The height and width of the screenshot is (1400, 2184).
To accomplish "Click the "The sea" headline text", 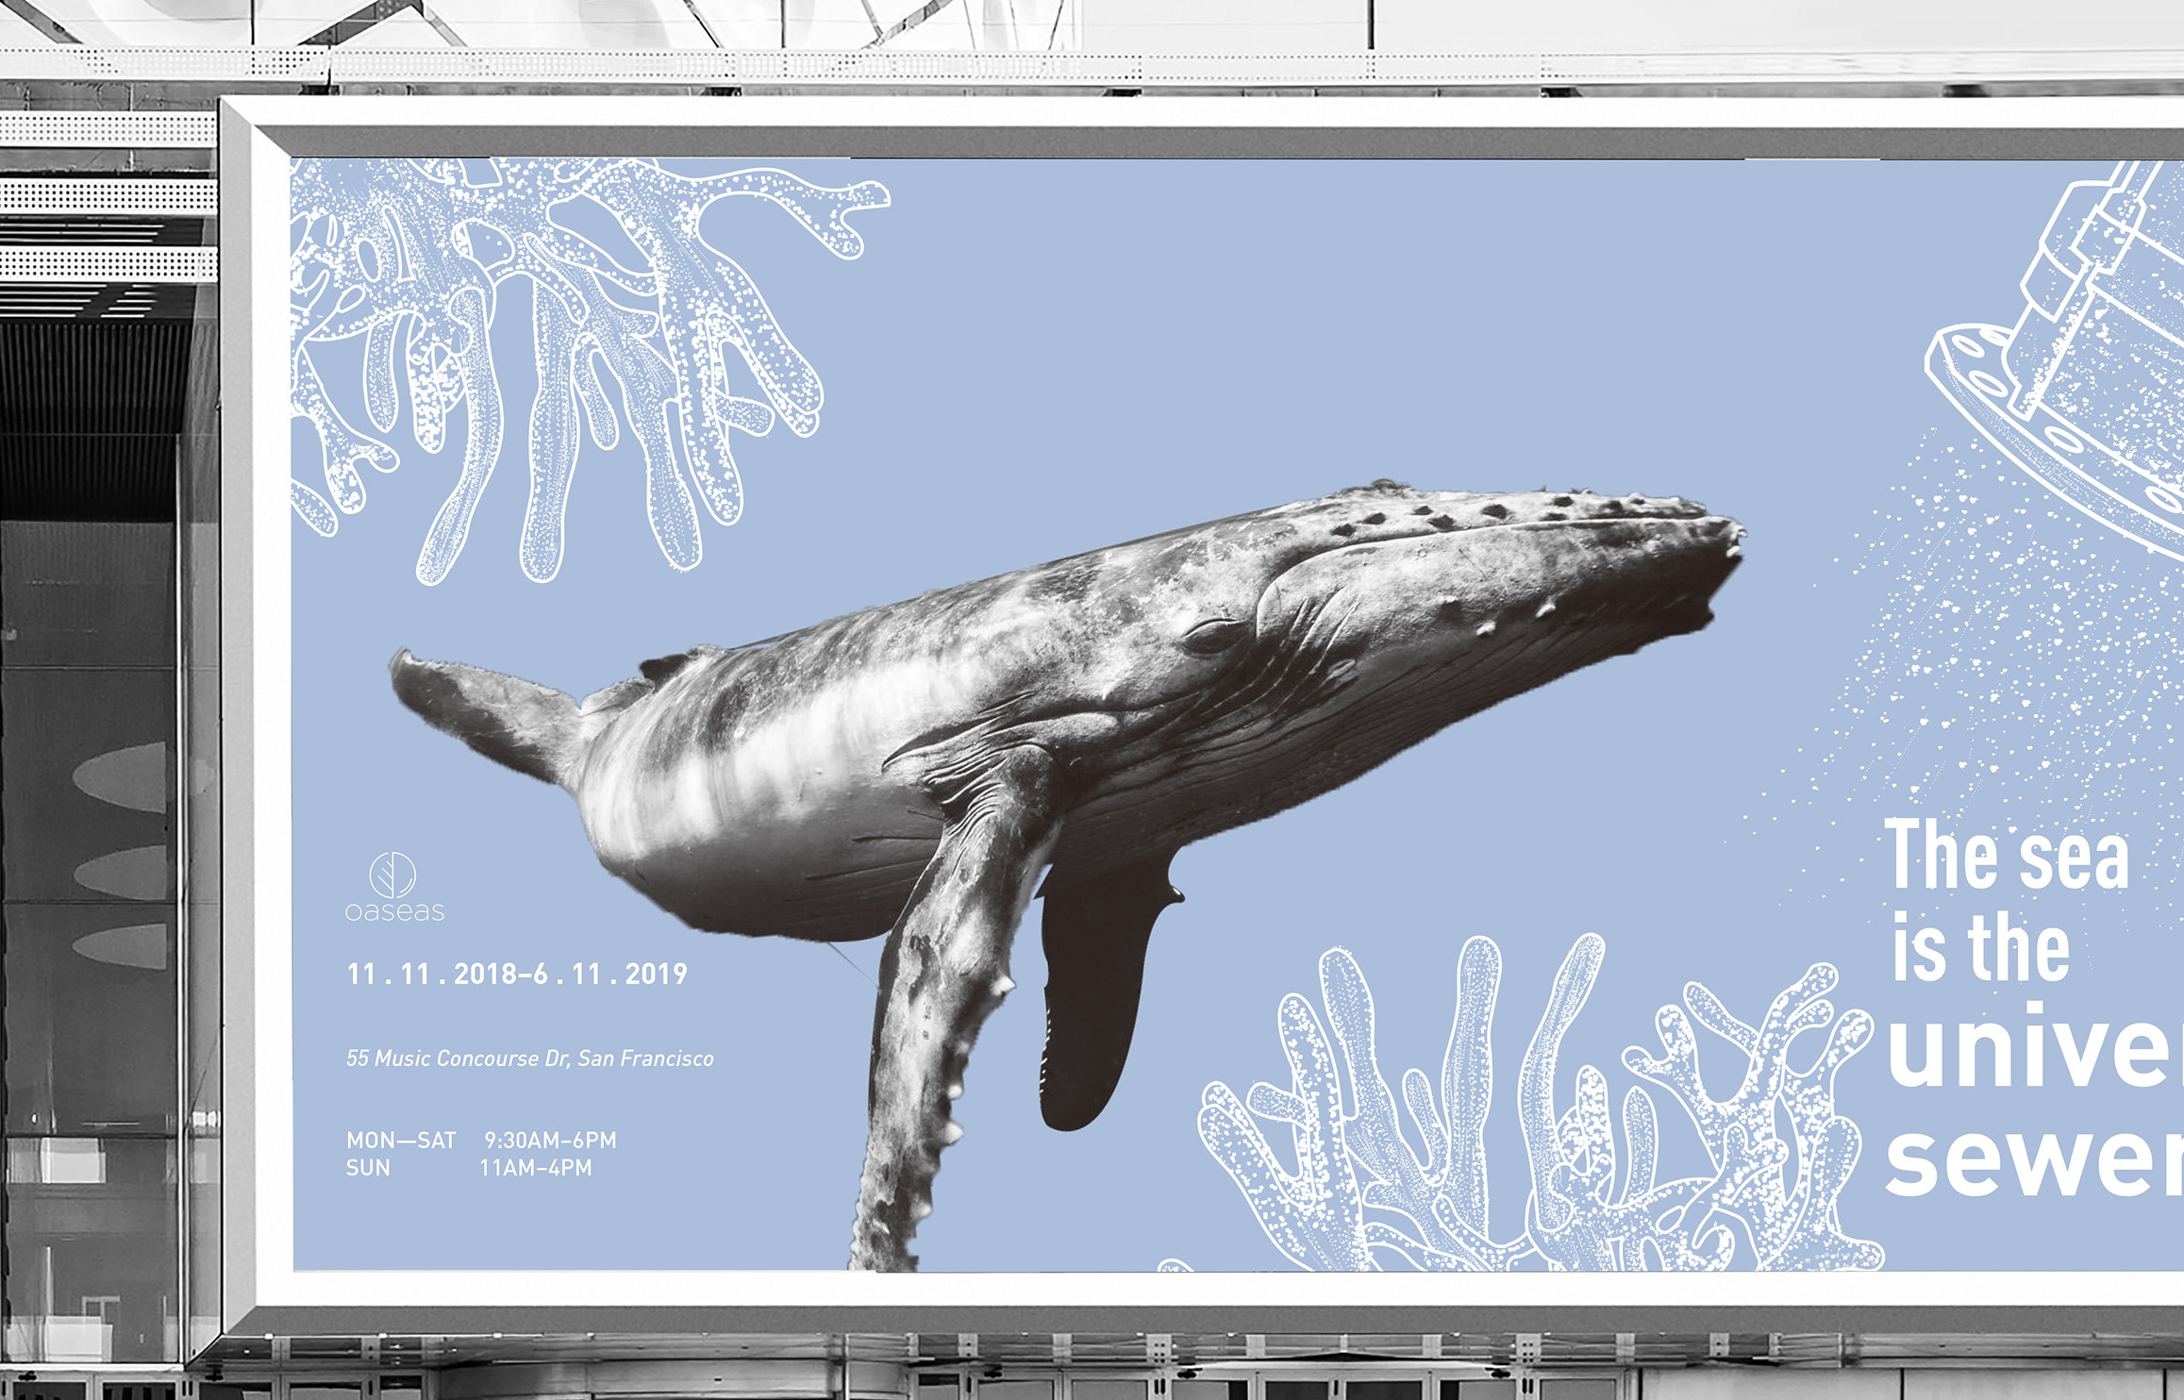I will coord(2007,855).
